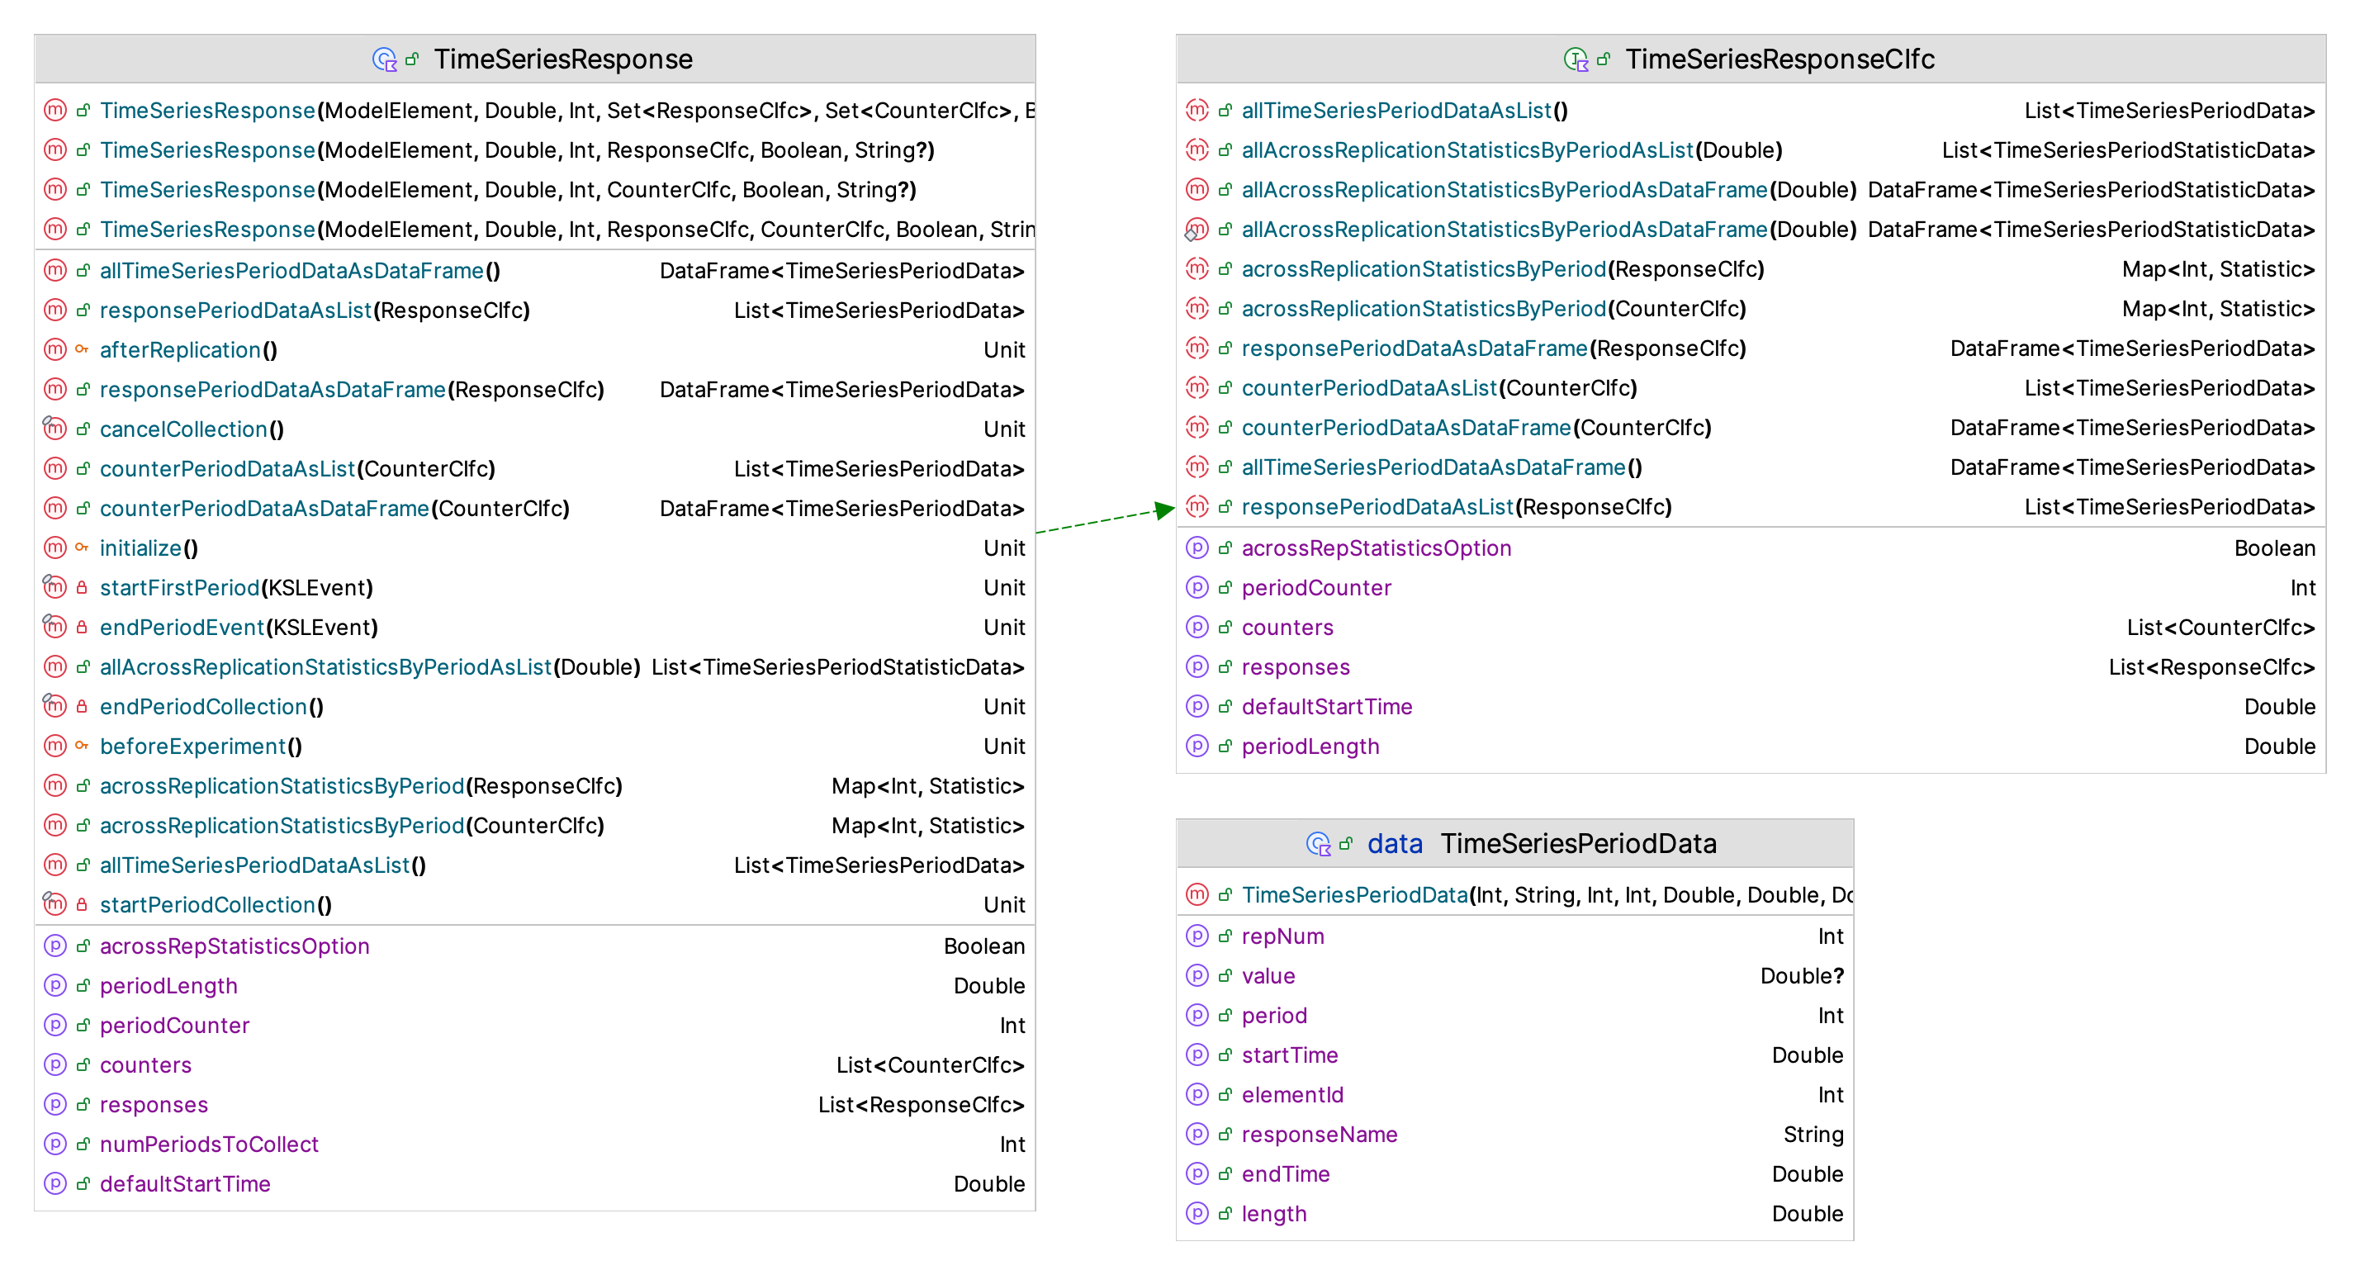Click method icon of TimeSeriesPeriodData constructor
The width and height of the screenshot is (2360, 1275).
pyautogui.click(x=1197, y=894)
